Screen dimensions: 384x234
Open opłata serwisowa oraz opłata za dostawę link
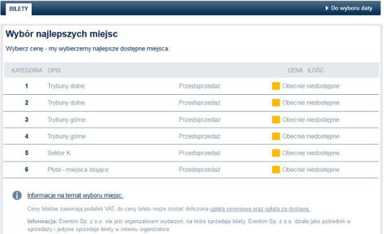click(x=260, y=209)
